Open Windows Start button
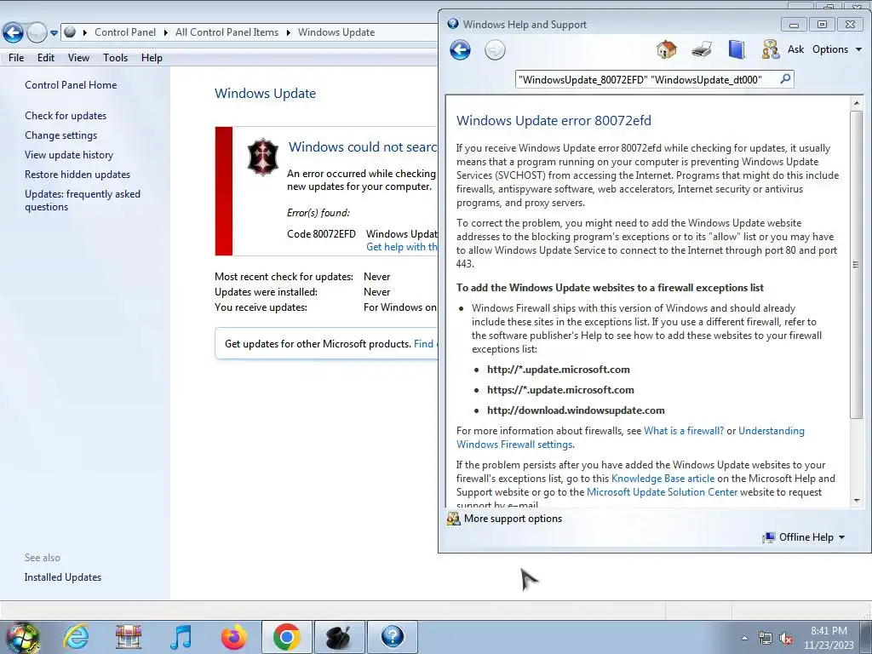872x654 pixels. point(23,637)
